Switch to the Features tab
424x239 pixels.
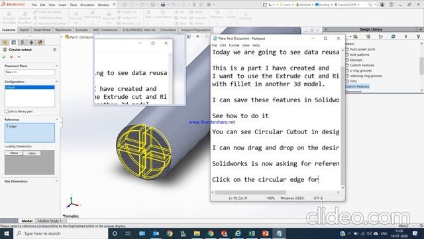[x=9, y=30]
